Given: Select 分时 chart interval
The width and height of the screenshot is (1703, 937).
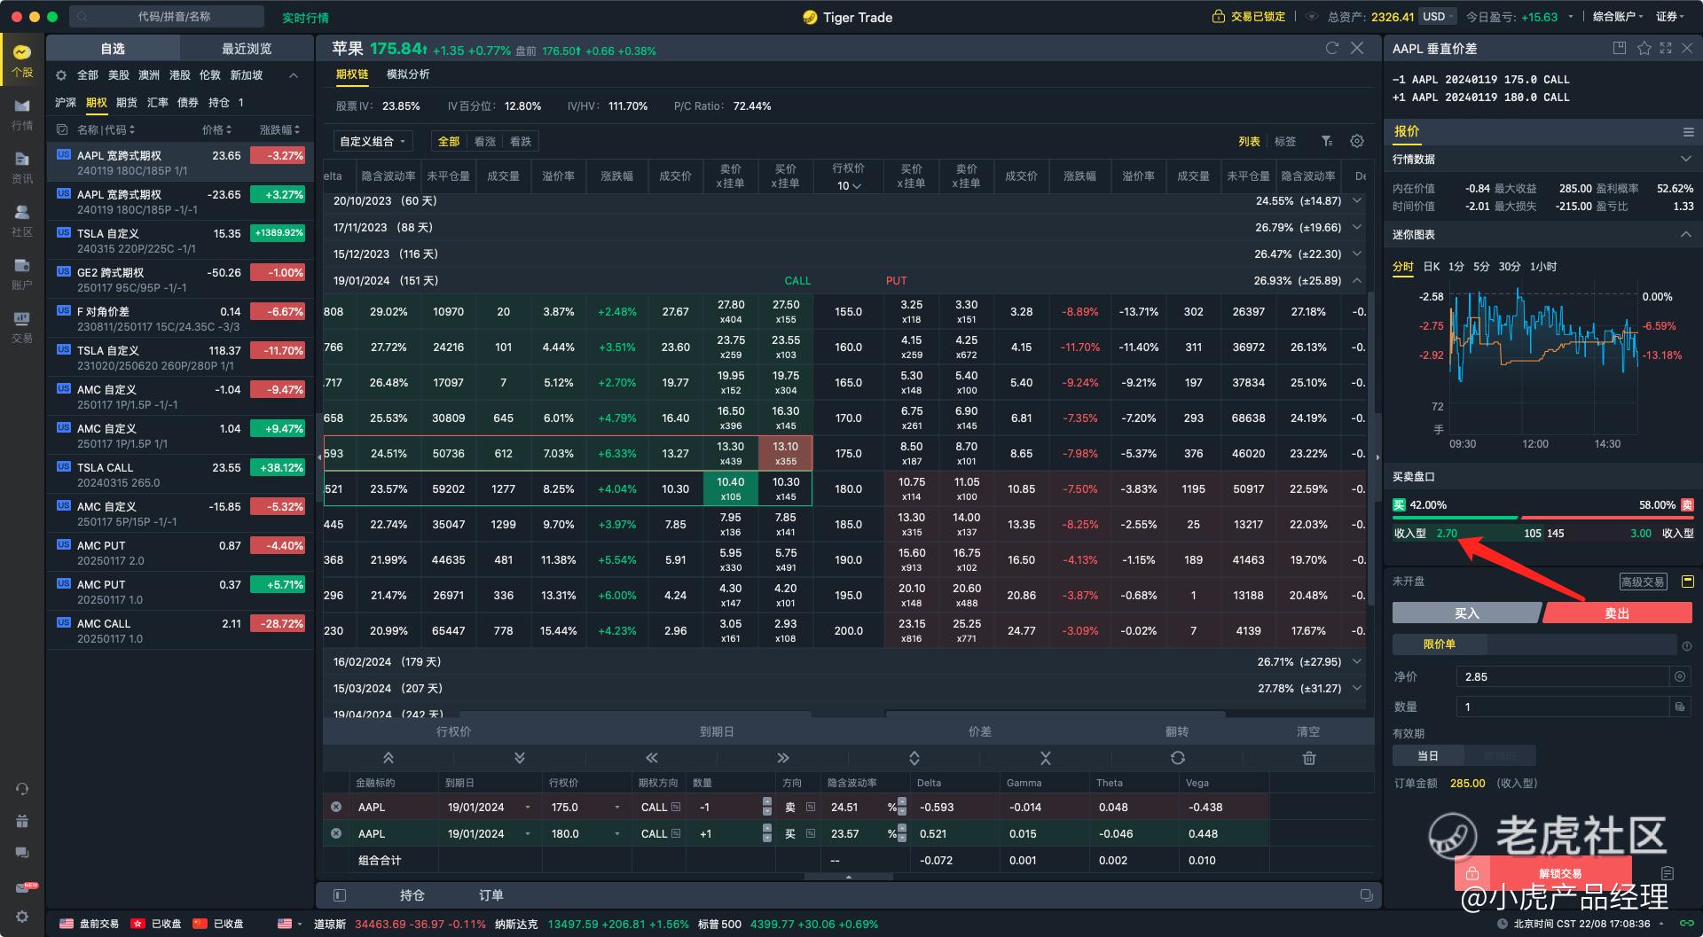Looking at the screenshot, I should 1403,267.
